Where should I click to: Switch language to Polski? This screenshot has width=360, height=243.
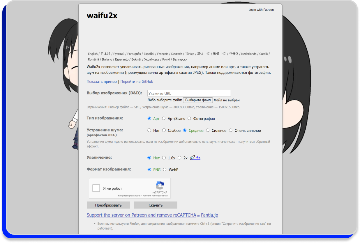166,59
